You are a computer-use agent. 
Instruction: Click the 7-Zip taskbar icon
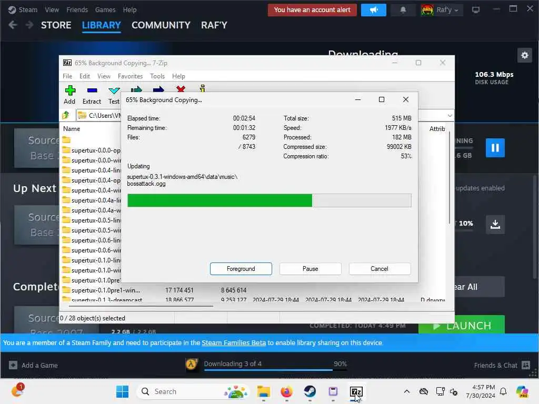tap(356, 391)
